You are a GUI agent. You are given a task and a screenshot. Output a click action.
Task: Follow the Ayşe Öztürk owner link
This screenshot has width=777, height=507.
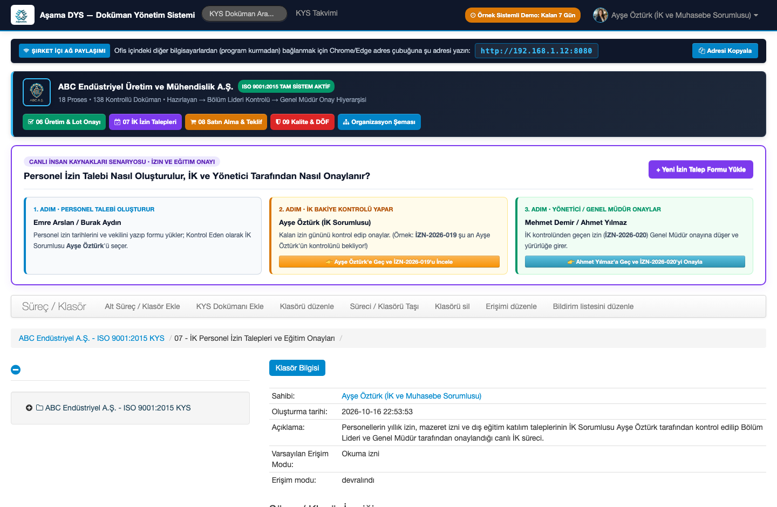(412, 396)
